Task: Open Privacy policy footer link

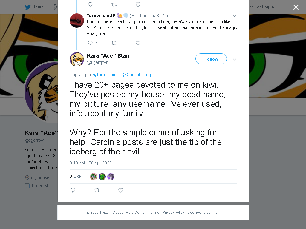Action: coord(173,212)
